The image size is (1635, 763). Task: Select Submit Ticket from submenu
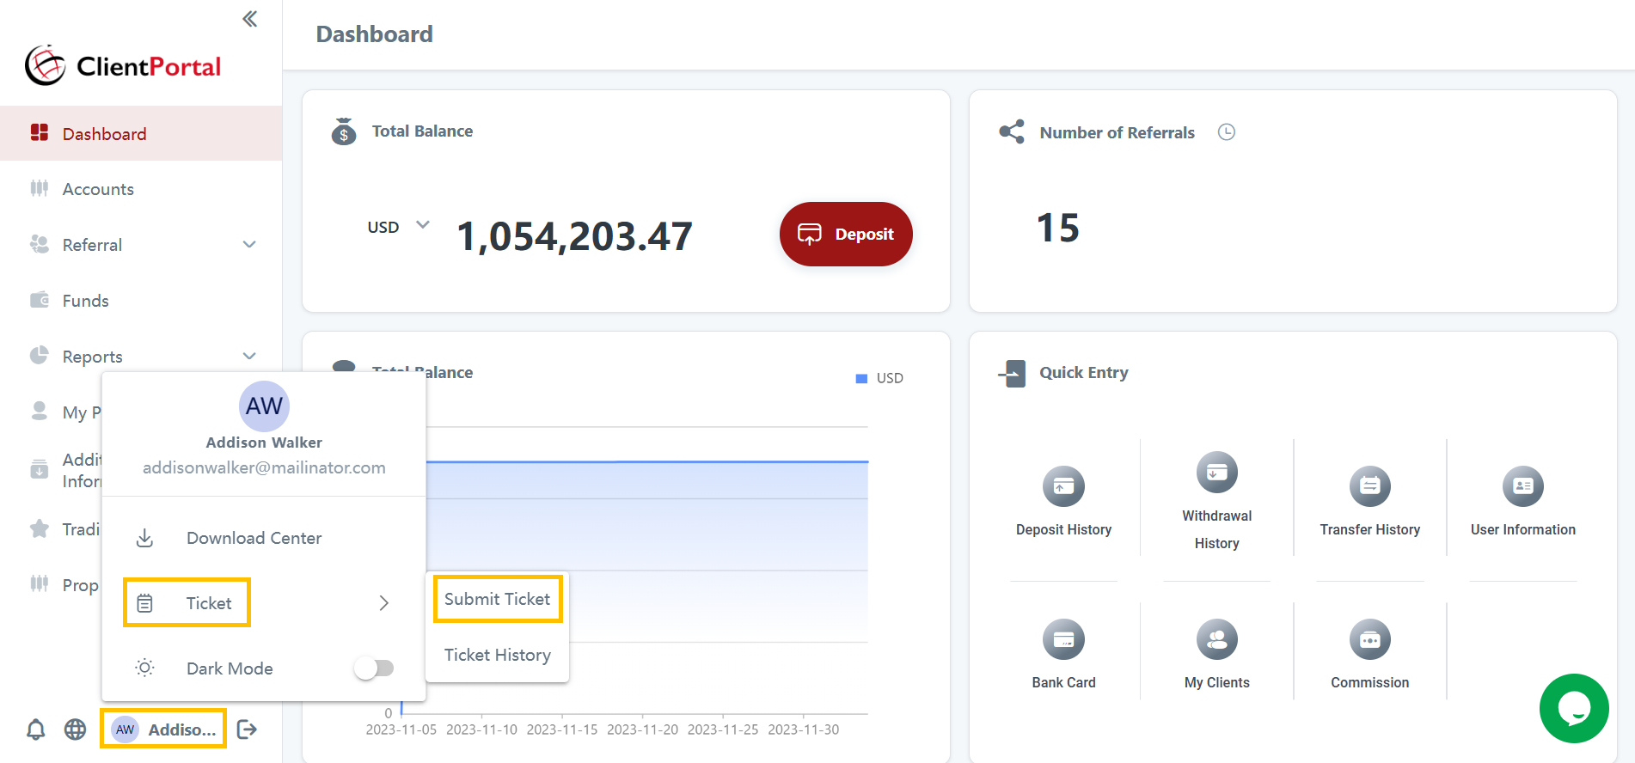pyautogui.click(x=497, y=599)
